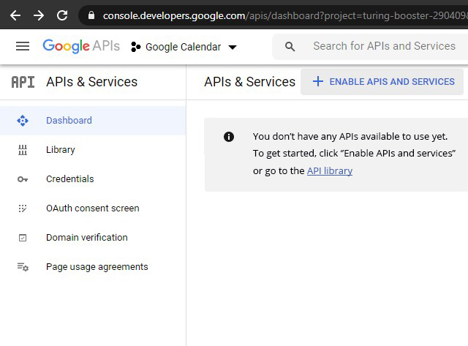Click the Page usage agreements icon
This screenshot has height=346, width=468.
coord(23,267)
